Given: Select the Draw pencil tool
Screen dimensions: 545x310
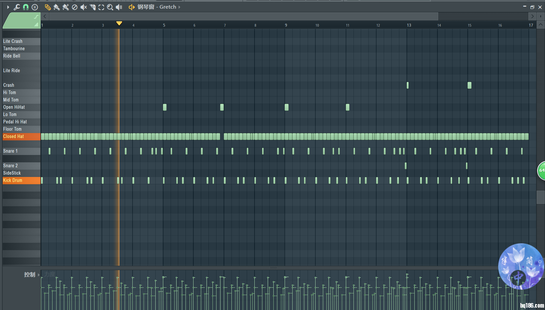Looking at the screenshot, I should [x=48, y=7].
